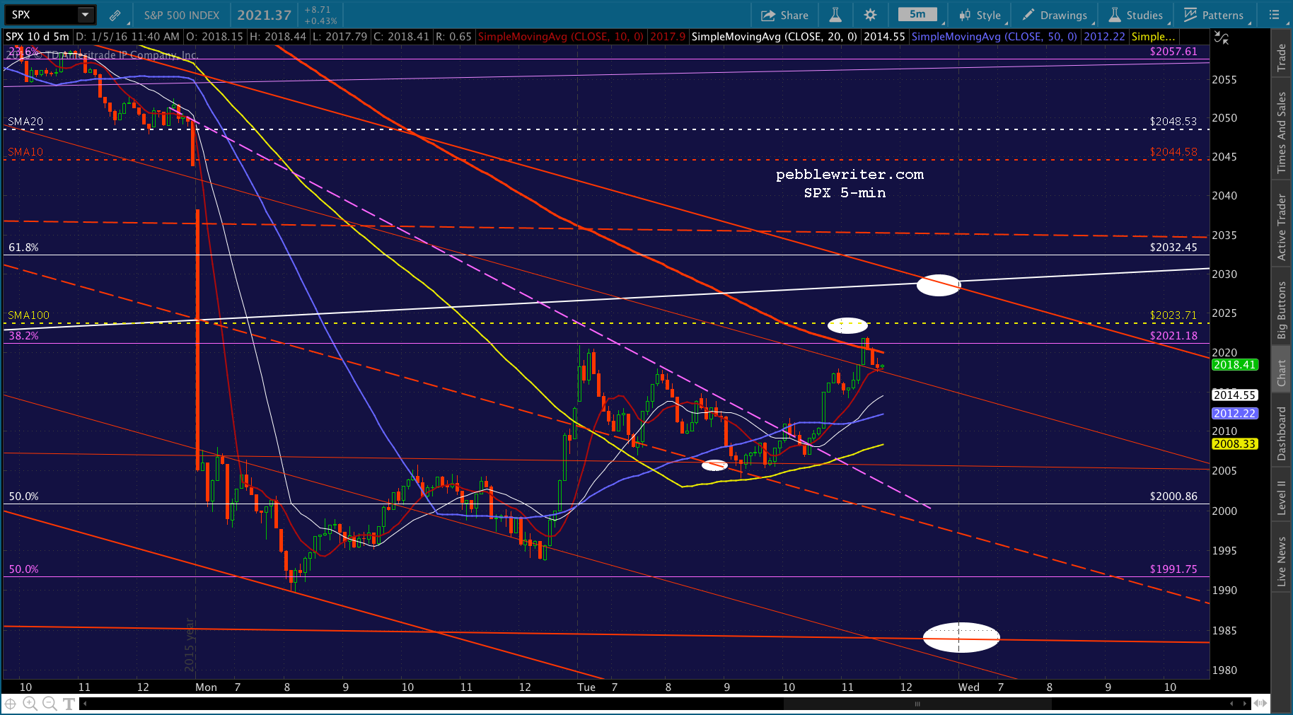Click the blue 2012.22 SMA price bubble

tap(1235, 414)
